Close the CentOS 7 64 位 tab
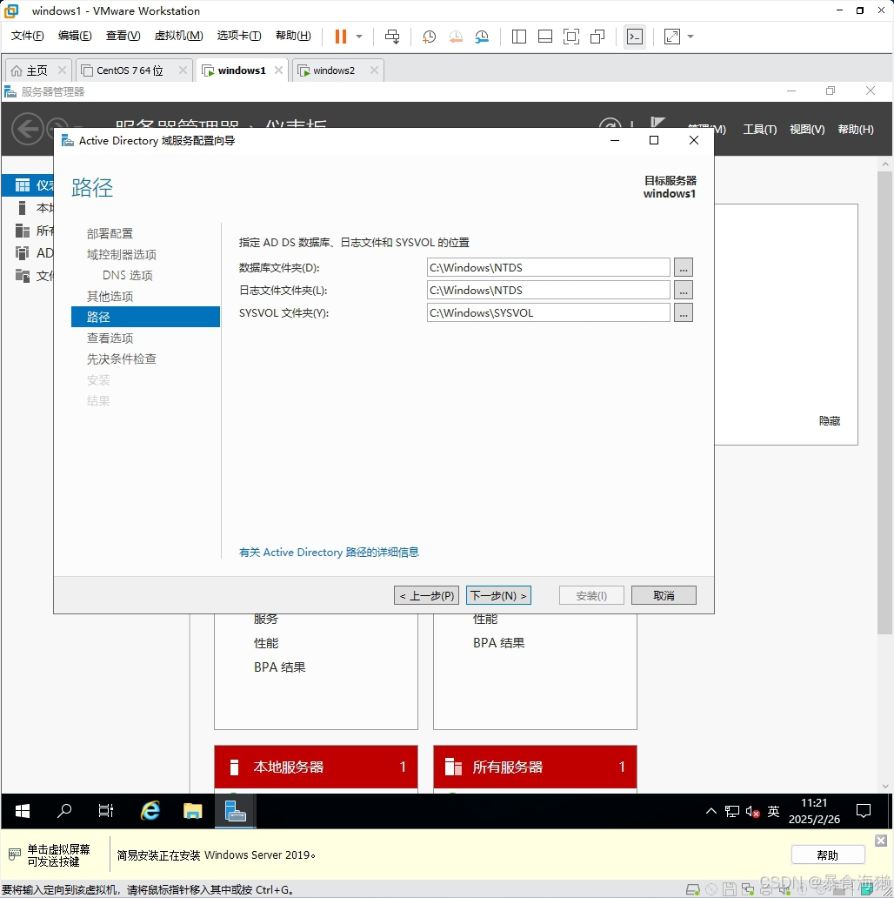The image size is (894, 898). click(x=183, y=70)
